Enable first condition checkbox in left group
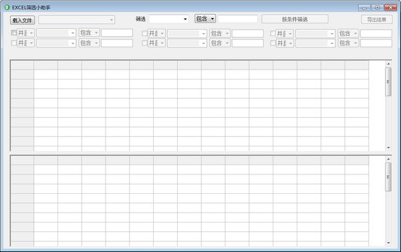This screenshot has height=252, width=401. coord(14,33)
